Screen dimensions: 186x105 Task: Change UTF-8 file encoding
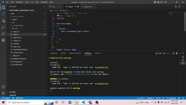point(158,98)
